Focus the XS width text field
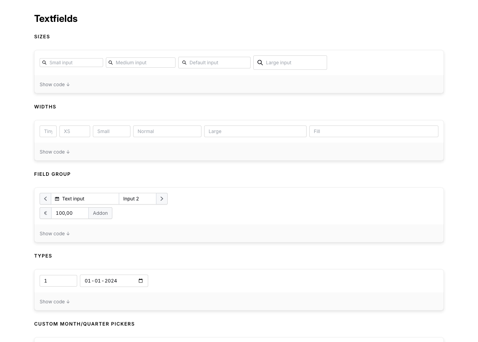This screenshot has width=478, height=342. (75, 131)
